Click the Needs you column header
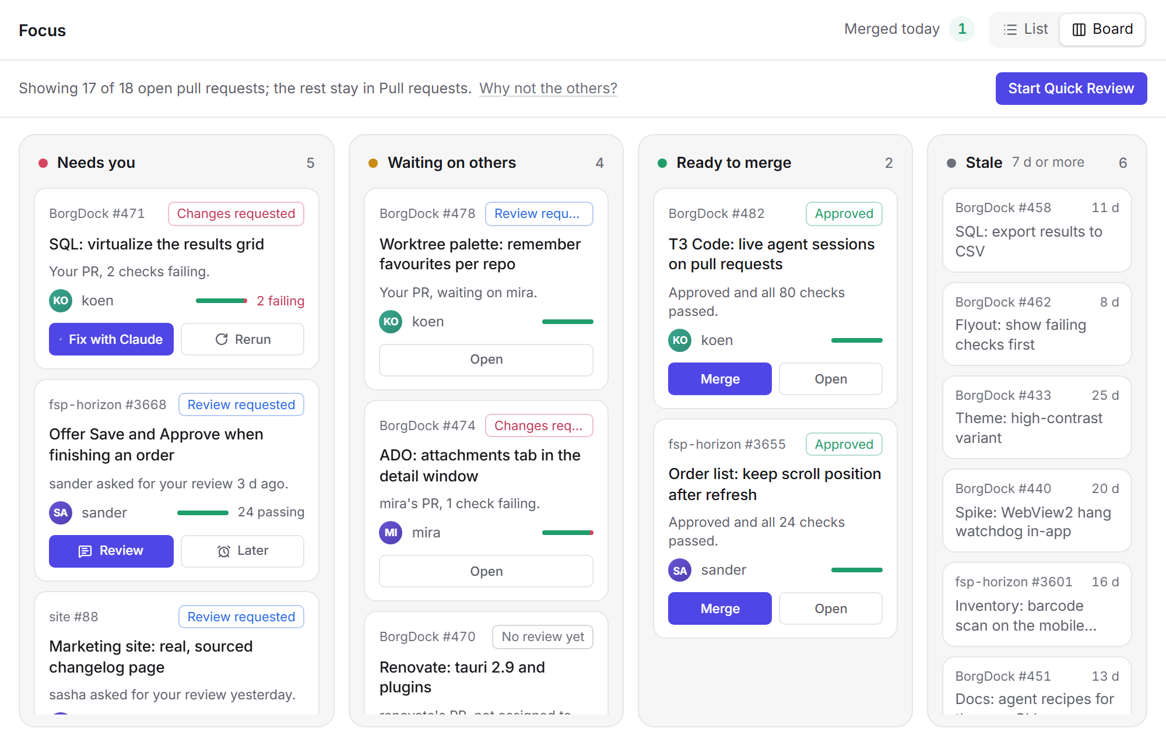1166x746 pixels. point(177,163)
